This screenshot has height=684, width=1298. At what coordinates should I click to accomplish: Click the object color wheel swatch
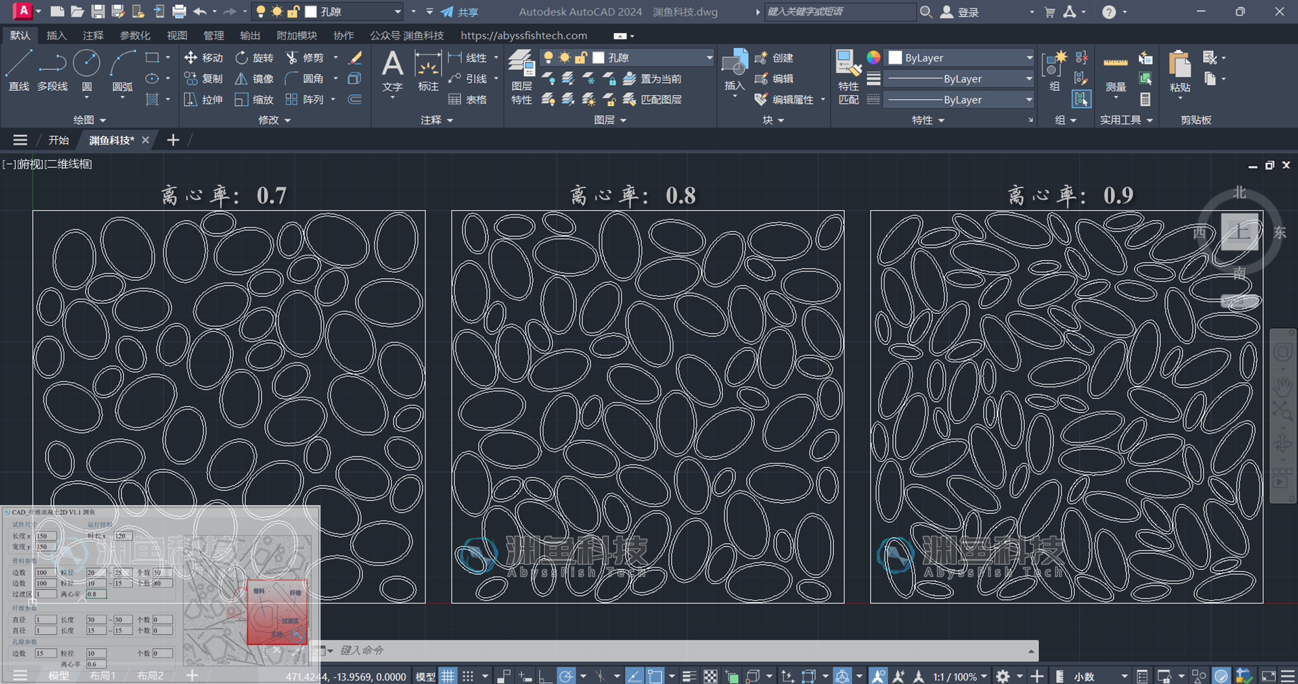pos(874,58)
